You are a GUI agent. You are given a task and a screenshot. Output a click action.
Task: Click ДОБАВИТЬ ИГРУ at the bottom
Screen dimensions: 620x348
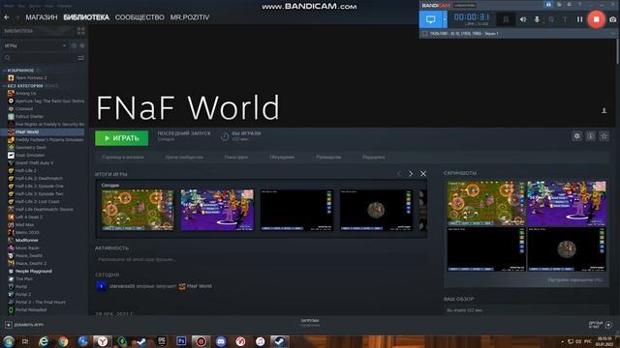coord(24,325)
